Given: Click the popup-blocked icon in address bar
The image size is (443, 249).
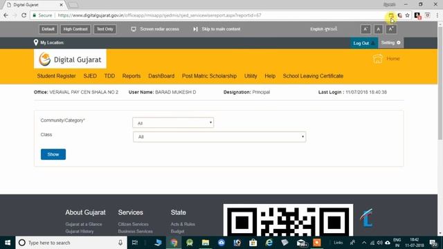Looking at the screenshot, I should click(391, 15).
